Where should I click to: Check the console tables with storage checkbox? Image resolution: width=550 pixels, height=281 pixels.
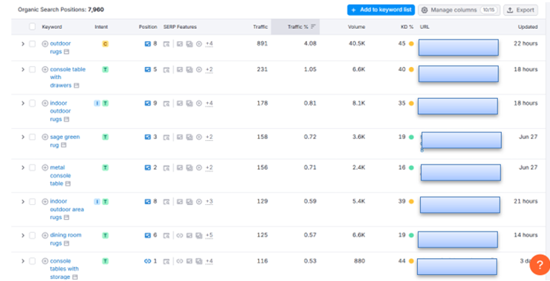pyautogui.click(x=32, y=261)
